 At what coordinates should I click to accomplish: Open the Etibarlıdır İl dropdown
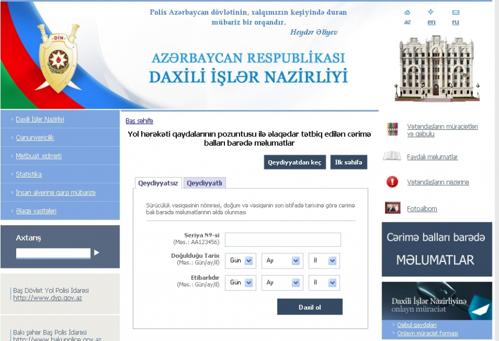click(324, 283)
